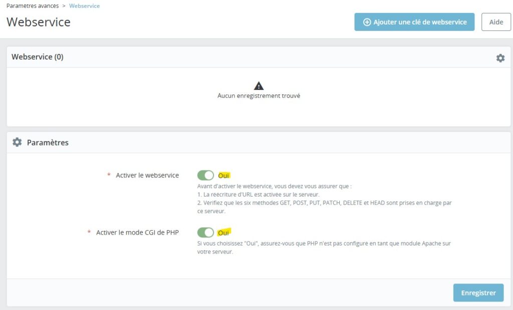Click the Webservice list settings gear icon

pos(500,58)
